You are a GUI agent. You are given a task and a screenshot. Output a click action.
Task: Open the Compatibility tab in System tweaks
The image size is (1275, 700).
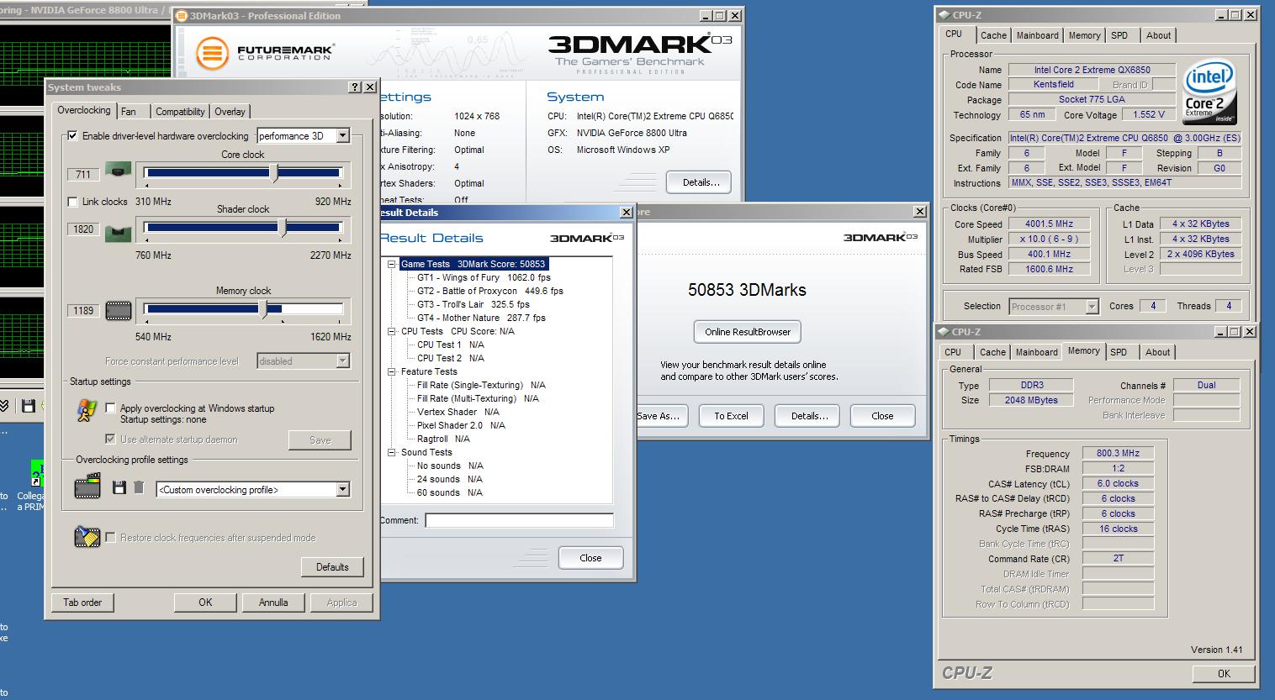[180, 112]
